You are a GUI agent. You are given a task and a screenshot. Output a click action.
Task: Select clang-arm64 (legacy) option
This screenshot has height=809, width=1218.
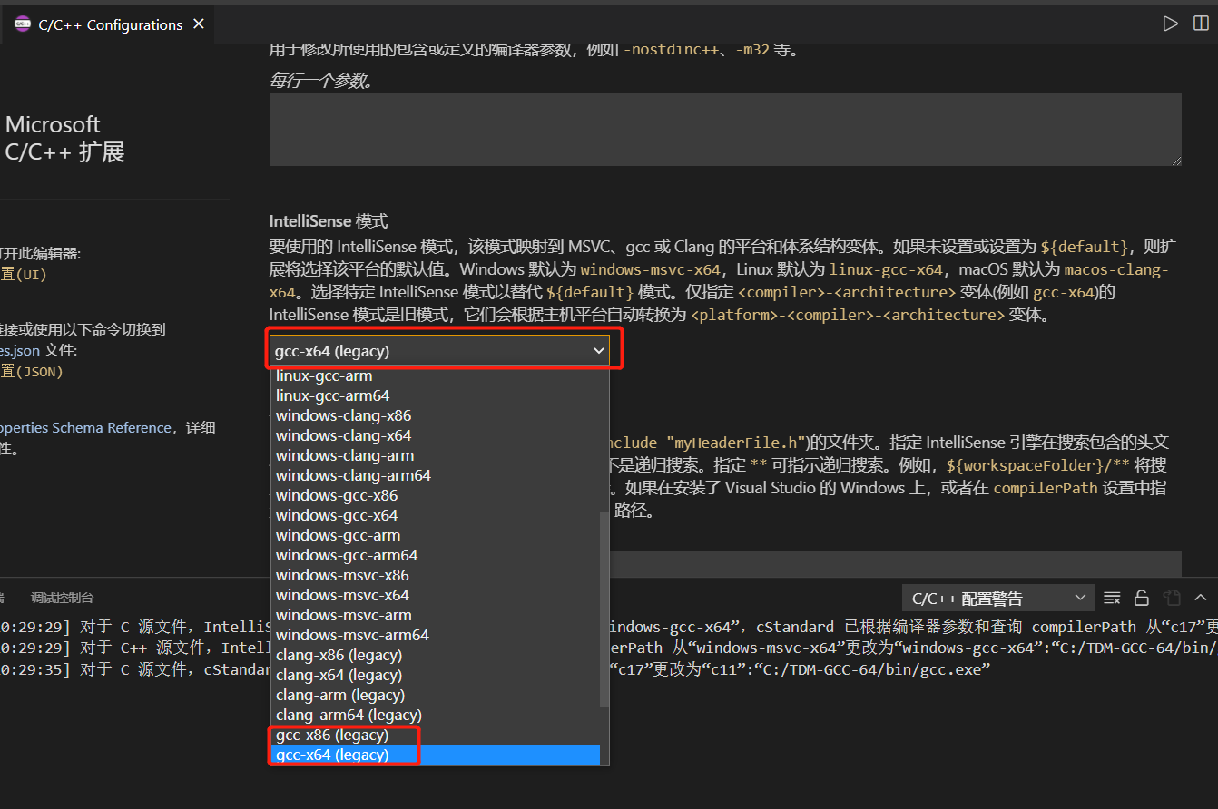click(x=436, y=715)
